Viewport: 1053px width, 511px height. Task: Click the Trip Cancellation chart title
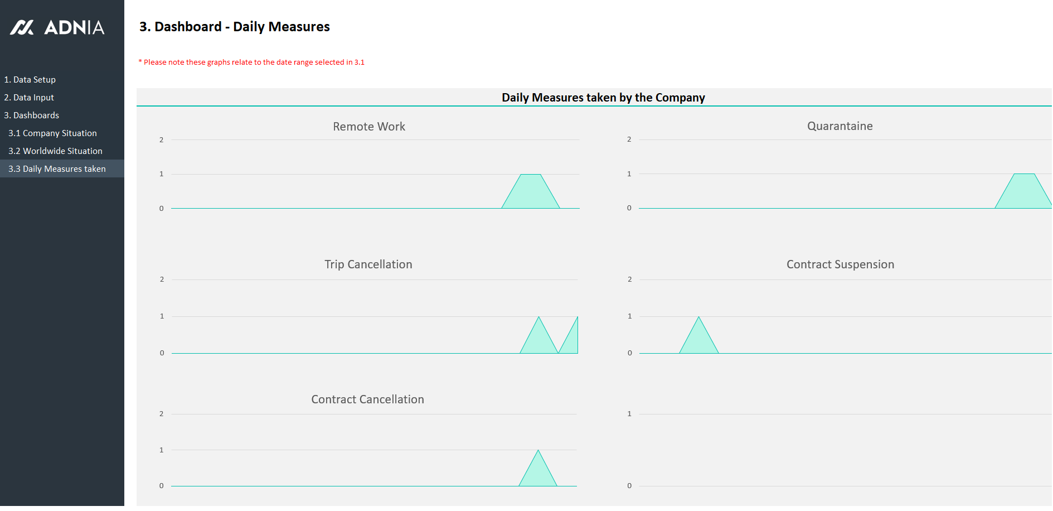click(x=368, y=264)
